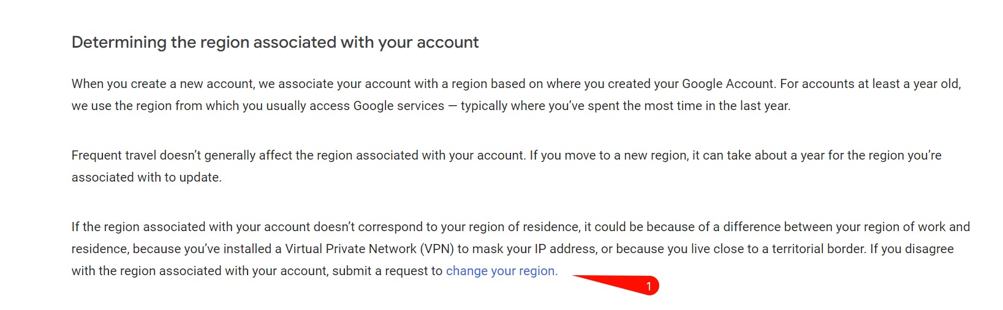
Task: Click the "Determining the region associated" heading
Action: point(275,42)
